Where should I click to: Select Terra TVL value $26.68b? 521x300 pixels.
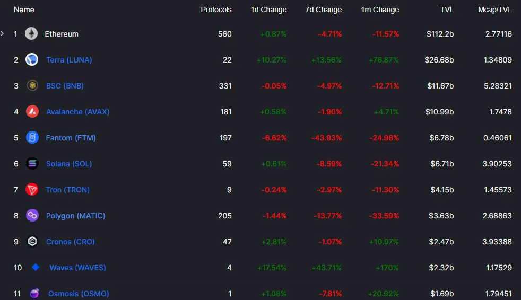(x=439, y=60)
